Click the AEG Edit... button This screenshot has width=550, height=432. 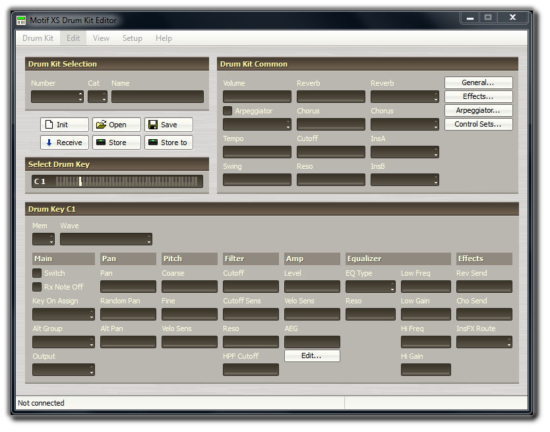tap(312, 356)
